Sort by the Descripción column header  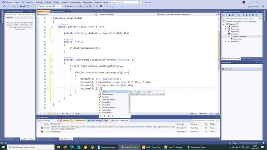(x=55, y=124)
